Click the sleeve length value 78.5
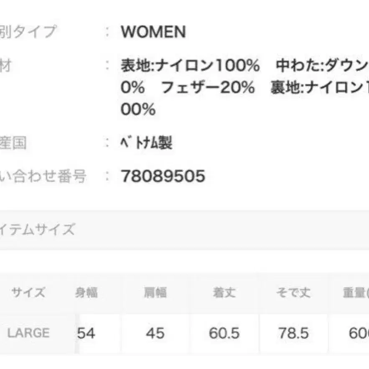Image resolution: width=369 pixels, height=369 pixels. point(293,333)
